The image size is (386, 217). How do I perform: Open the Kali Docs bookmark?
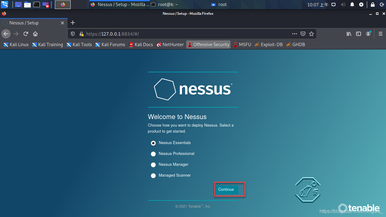141,45
